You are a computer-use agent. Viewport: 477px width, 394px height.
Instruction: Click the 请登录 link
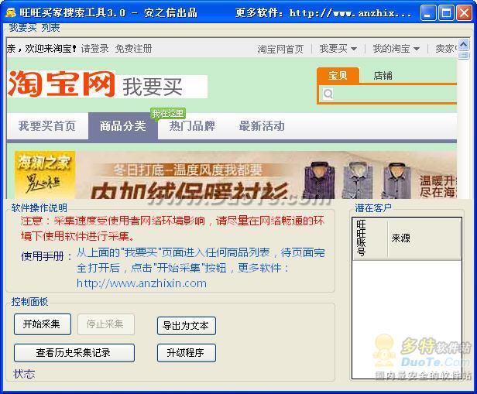[x=95, y=49]
